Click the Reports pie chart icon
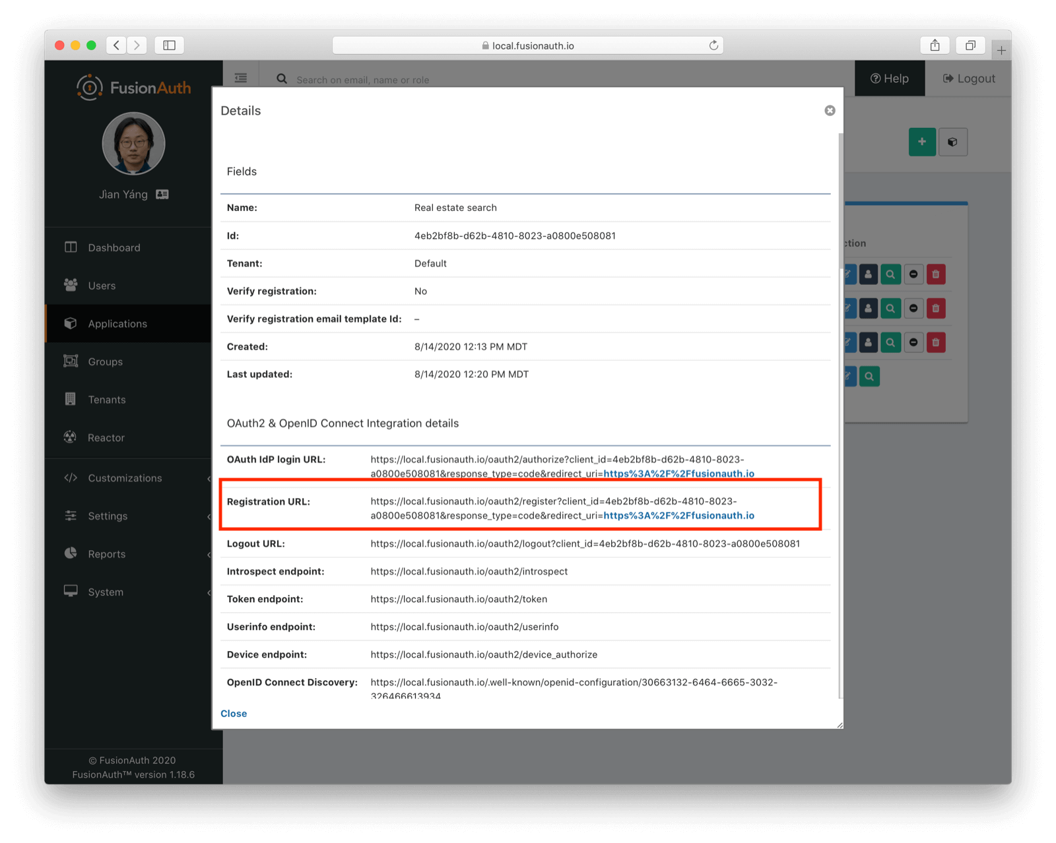The image size is (1056, 843). [x=71, y=553]
